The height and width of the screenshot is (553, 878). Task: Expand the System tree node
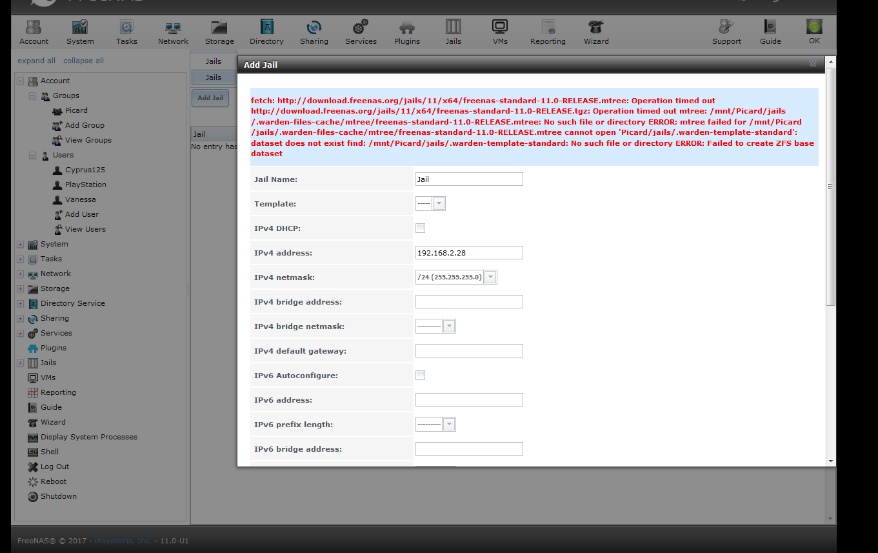point(20,245)
